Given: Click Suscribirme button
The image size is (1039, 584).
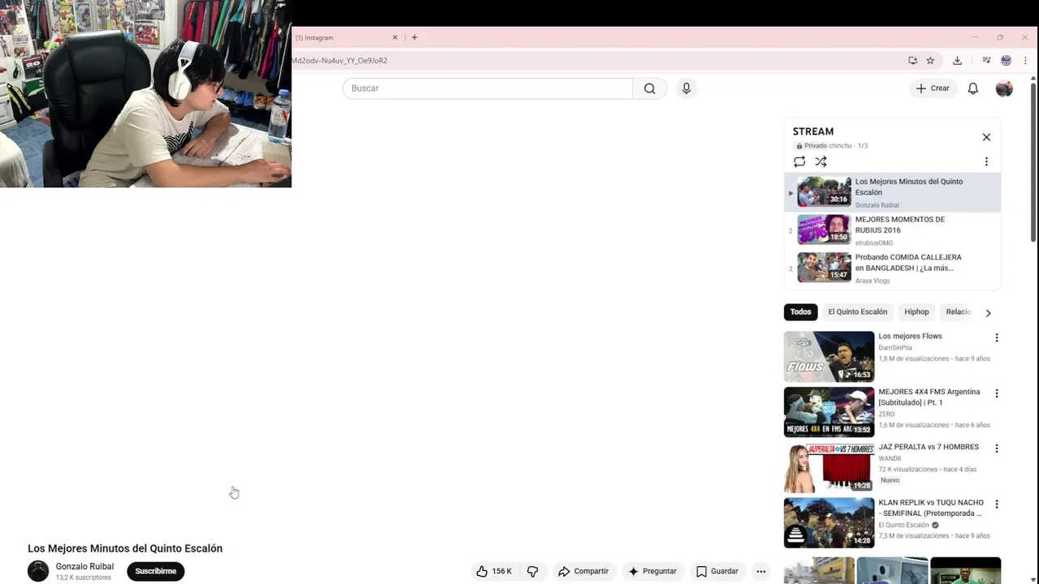Looking at the screenshot, I should point(156,571).
